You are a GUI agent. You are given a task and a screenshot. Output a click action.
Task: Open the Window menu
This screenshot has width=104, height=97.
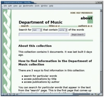coord(44,6)
